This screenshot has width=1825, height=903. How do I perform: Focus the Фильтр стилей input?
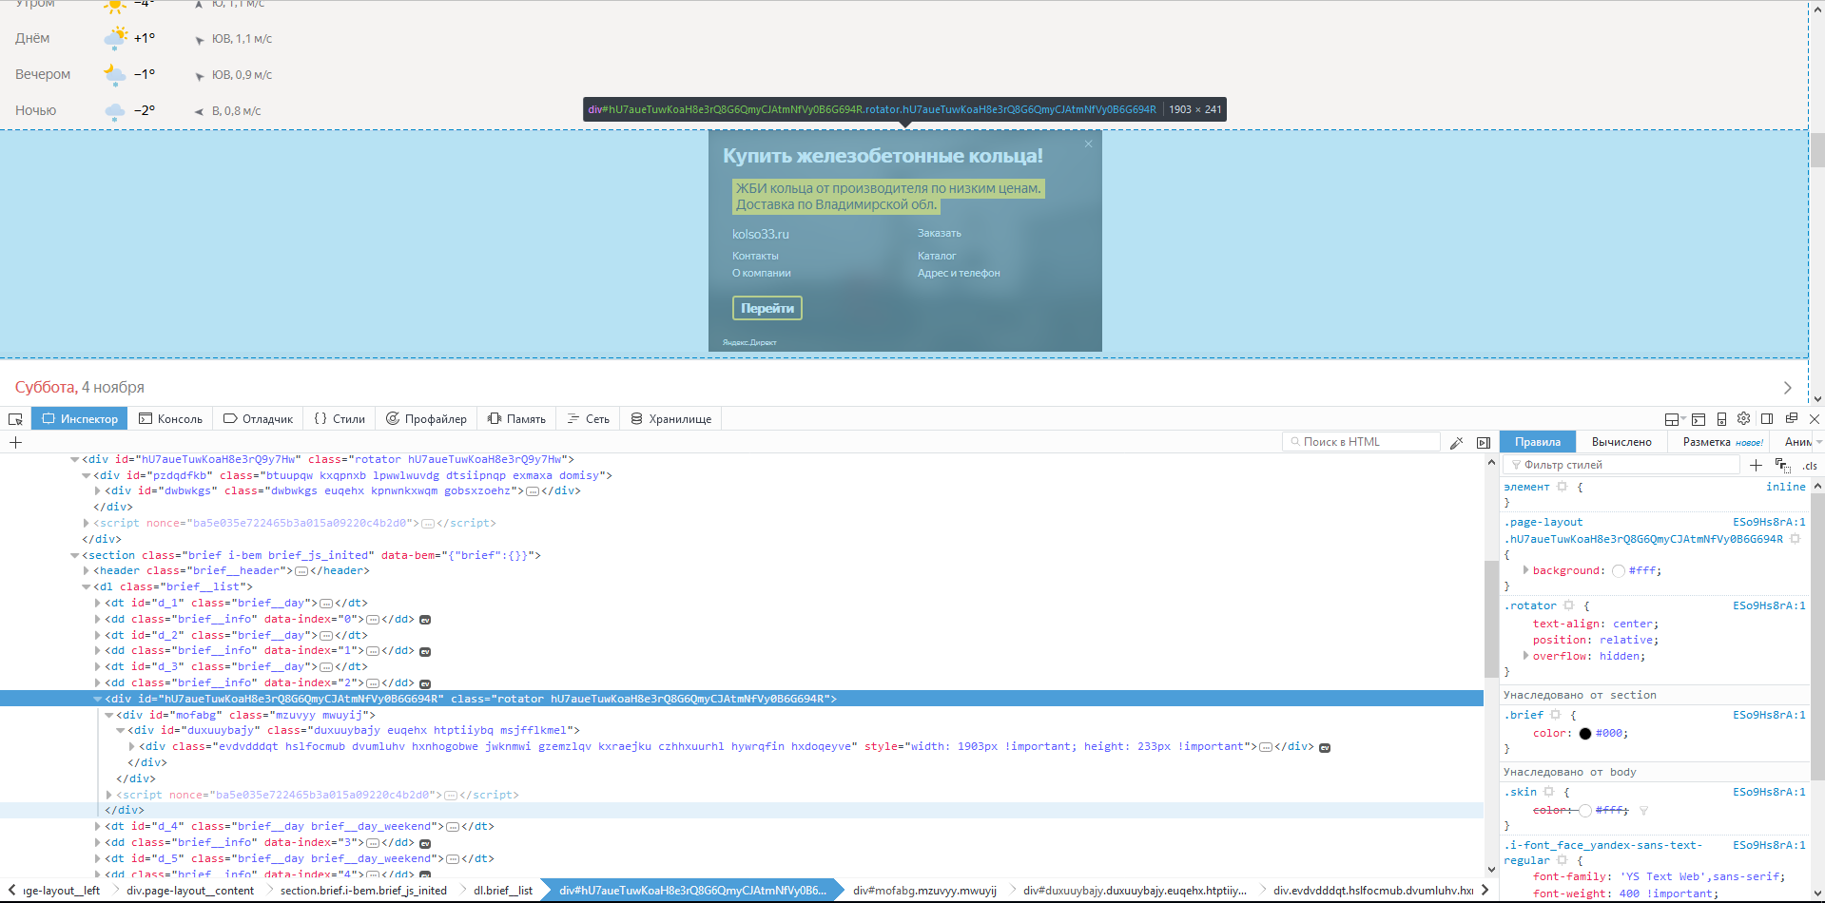[x=1622, y=465]
